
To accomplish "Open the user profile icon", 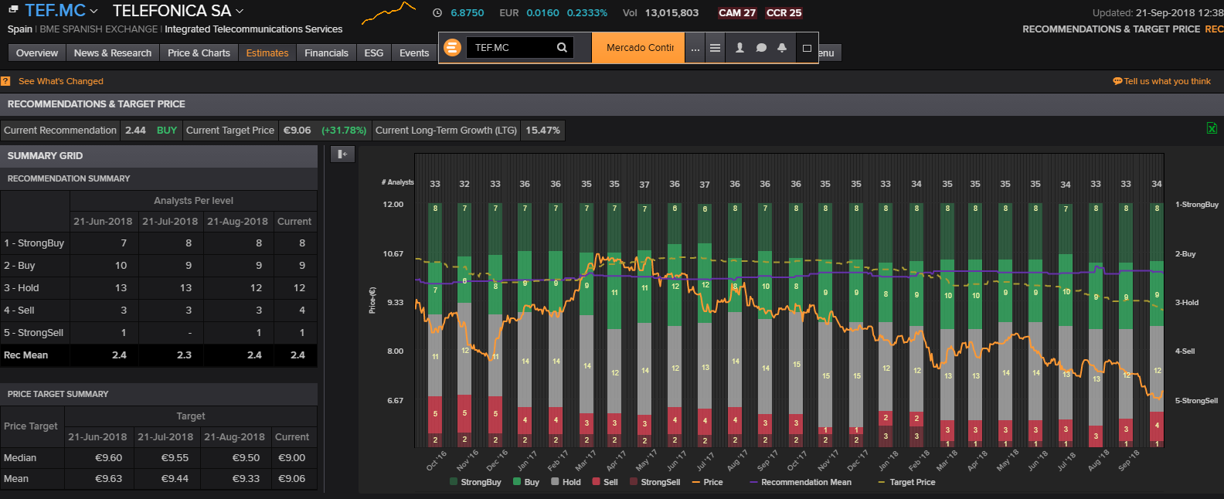I will point(739,48).
